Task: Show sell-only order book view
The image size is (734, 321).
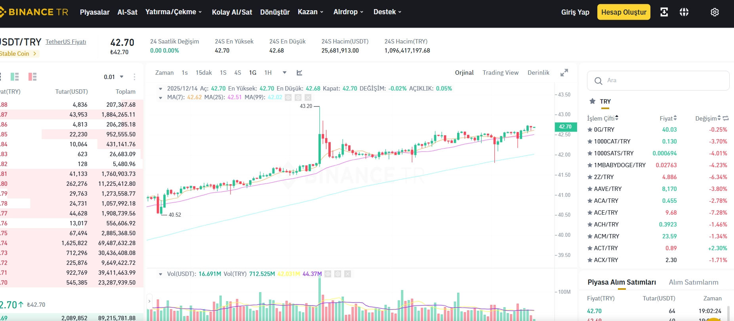Action: [x=32, y=77]
